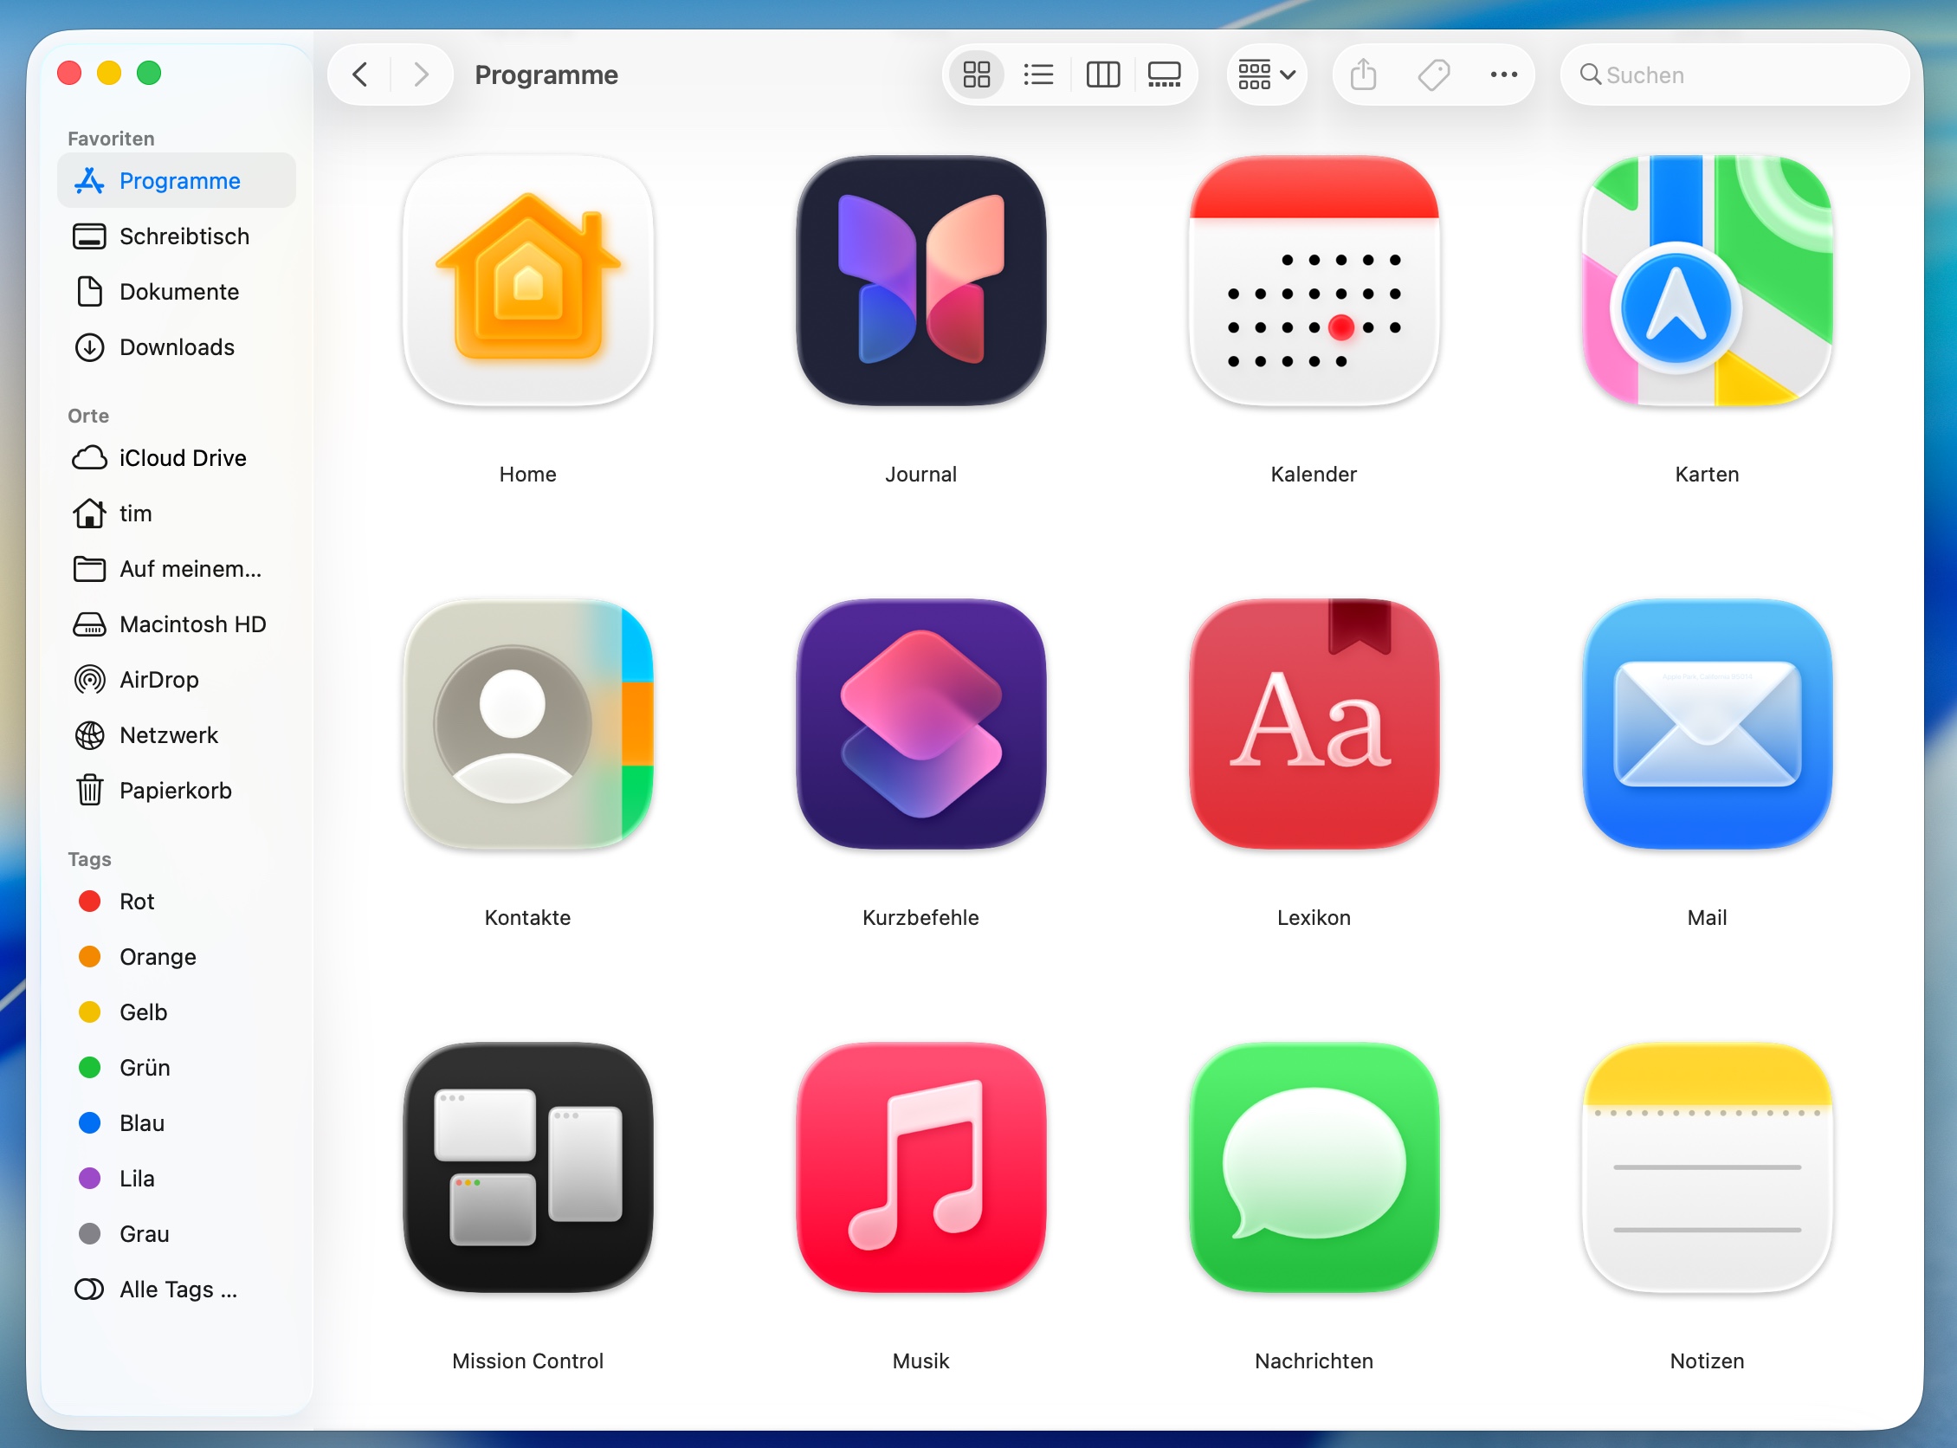Click the Orte section header
1957x1448 pixels.
tap(88, 416)
